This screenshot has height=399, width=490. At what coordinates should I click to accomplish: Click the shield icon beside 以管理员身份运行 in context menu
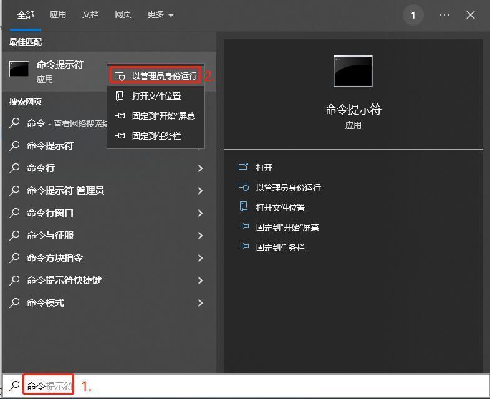point(120,76)
